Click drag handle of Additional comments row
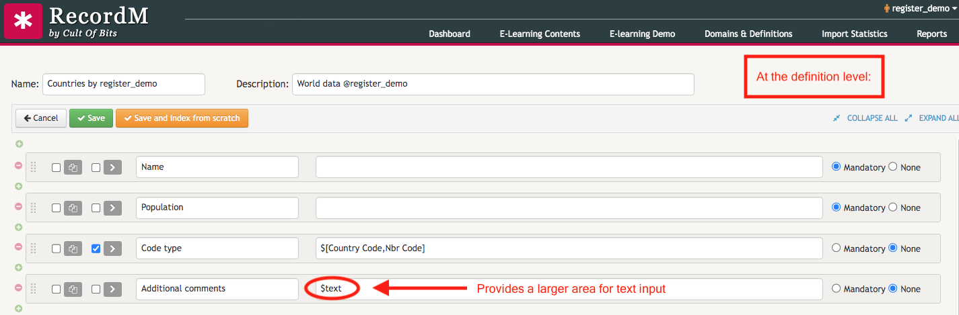Screen dimensions: 959x315 (34, 289)
